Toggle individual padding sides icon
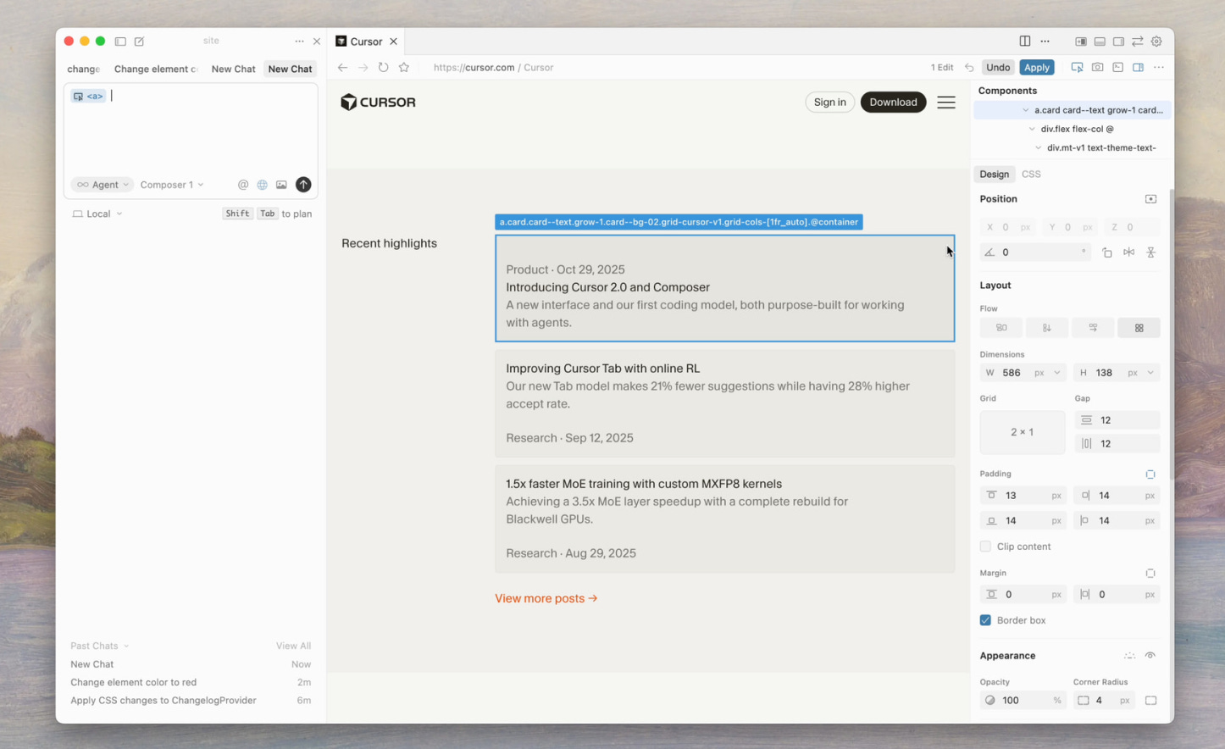Viewport: 1225px width, 749px height. pyautogui.click(x=1150, y=474)
